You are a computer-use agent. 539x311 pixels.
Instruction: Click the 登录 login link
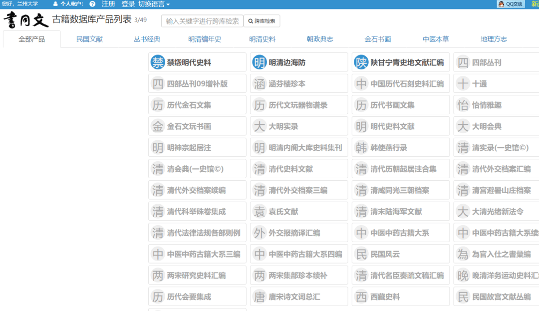coord(128,4)
